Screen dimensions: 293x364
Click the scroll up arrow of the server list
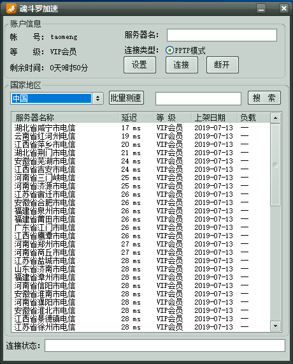point(275,118)
